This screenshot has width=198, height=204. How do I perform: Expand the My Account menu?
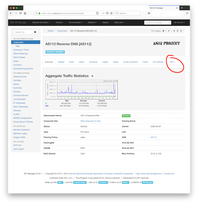click(179, 22)
